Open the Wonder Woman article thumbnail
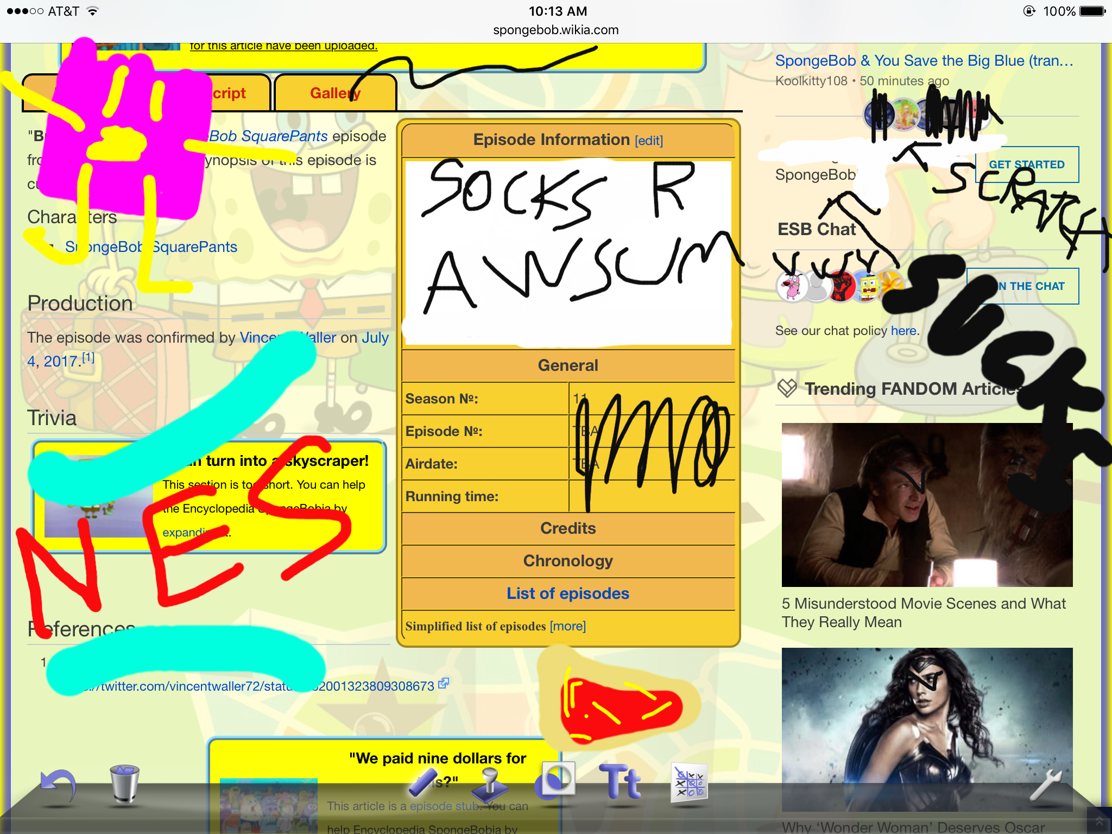Viewport: 1112px width, 834px height. click(927, 729)
